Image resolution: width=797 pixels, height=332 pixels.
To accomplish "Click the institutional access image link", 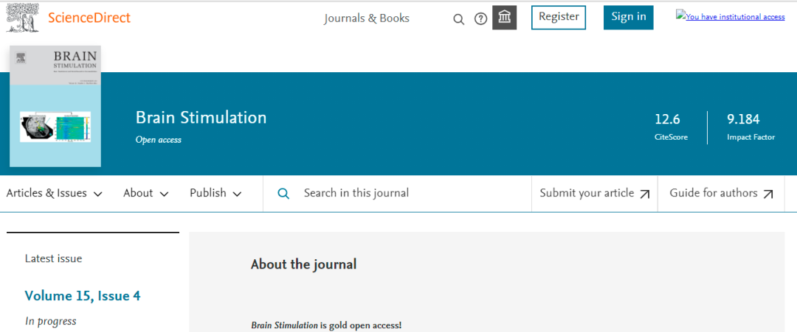I will pos(731,16).
